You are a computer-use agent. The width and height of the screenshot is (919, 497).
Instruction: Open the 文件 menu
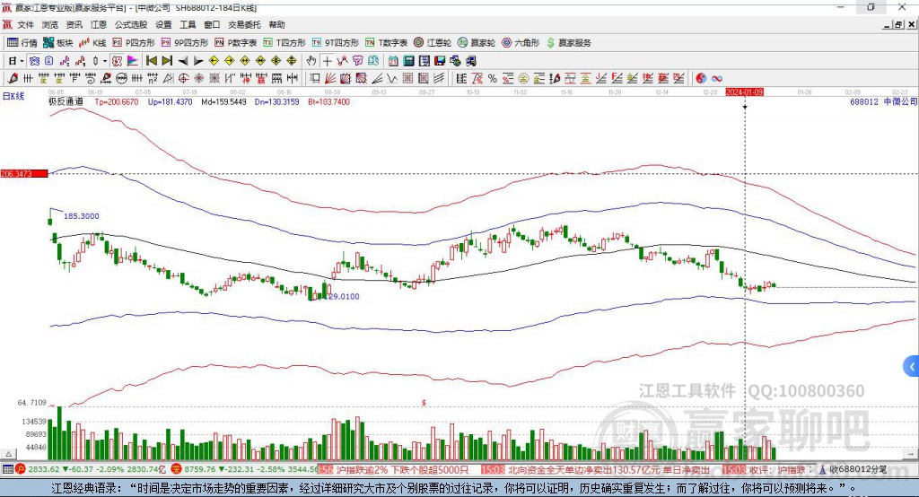point(26,24)
